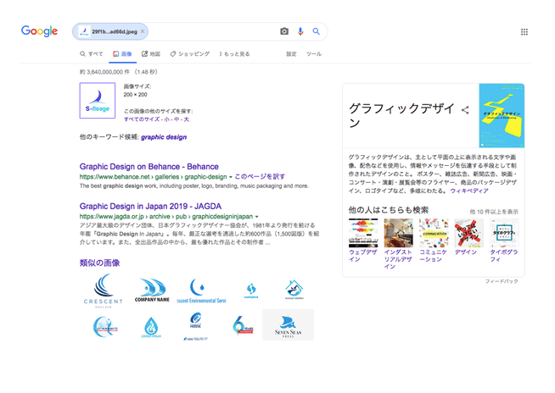The height and width of the screenshot is (393, 555).
Task: Open the Crescent Environmental Services logo image
Action: pyautogui.click(x=201, y=291)
